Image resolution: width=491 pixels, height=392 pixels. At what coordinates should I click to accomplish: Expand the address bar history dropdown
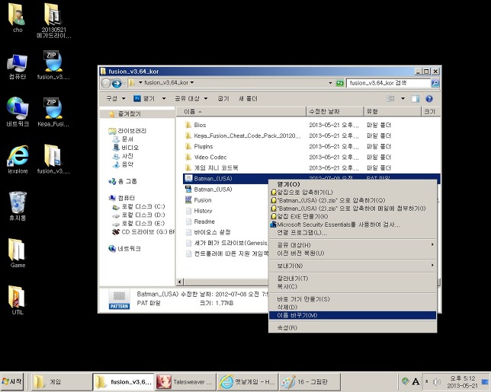330,83
